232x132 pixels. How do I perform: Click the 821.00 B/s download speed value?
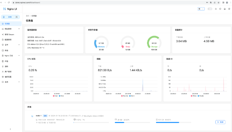click(105, 70)
